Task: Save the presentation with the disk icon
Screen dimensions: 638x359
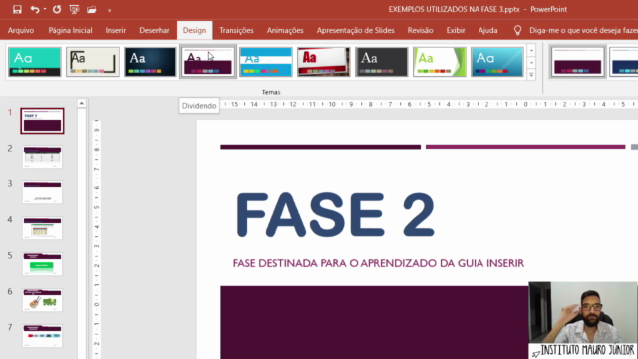Action: click(17, 9)
